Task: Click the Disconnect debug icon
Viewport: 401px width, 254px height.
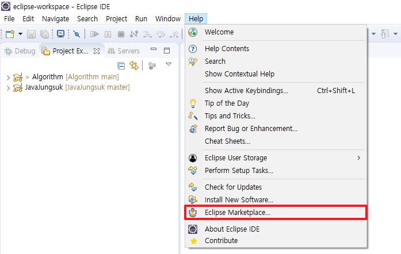Action: 134,34
